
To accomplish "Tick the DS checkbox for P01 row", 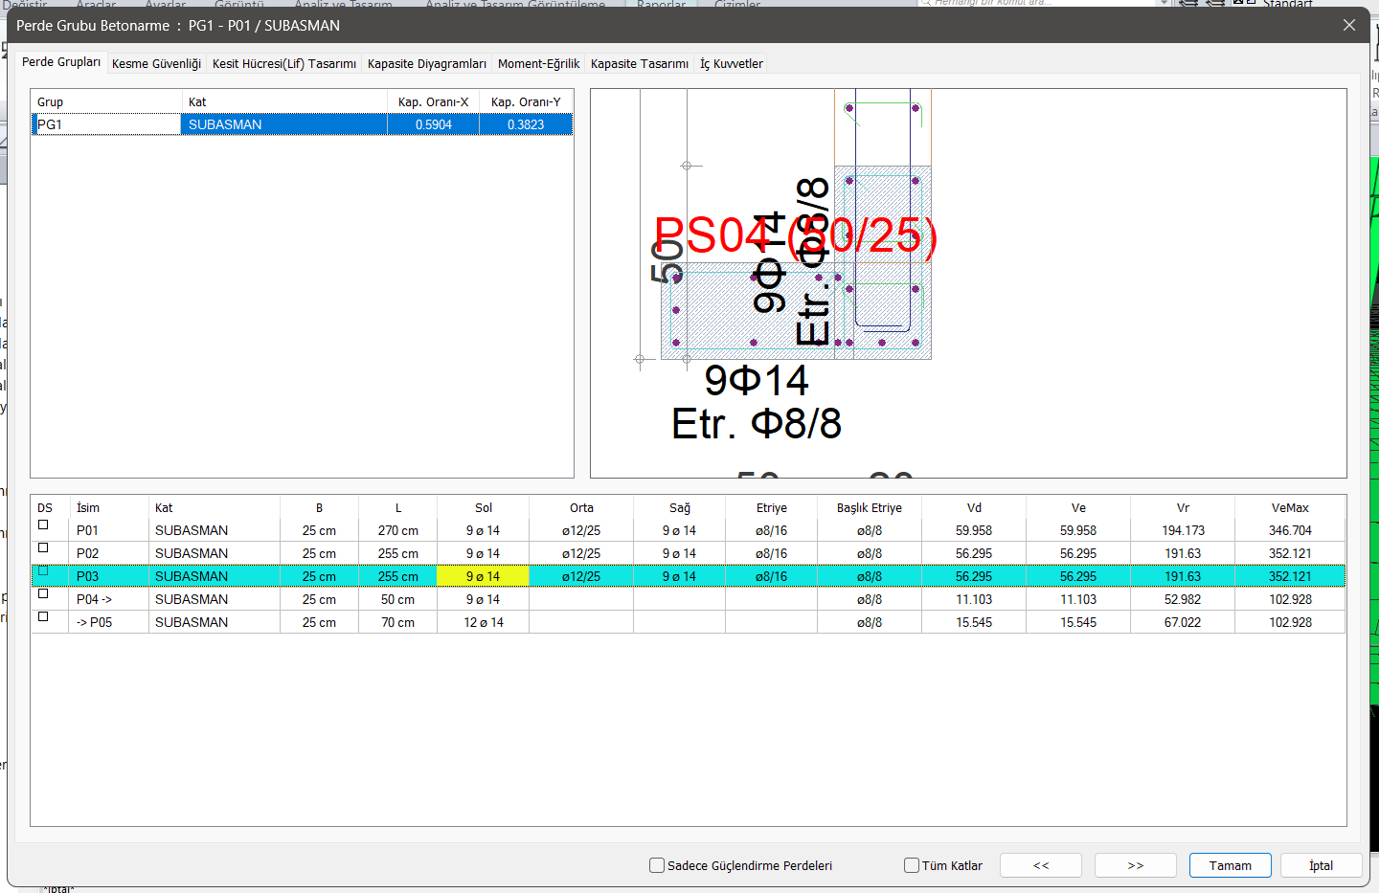I will pyautogui.click(x=43, y=525).
